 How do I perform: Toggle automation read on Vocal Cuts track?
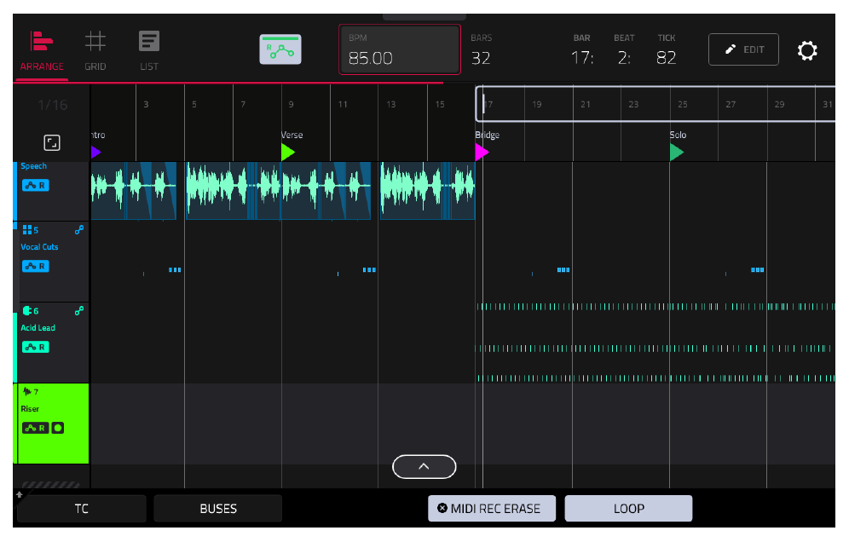pyautogui.click(x=36, y=266)
